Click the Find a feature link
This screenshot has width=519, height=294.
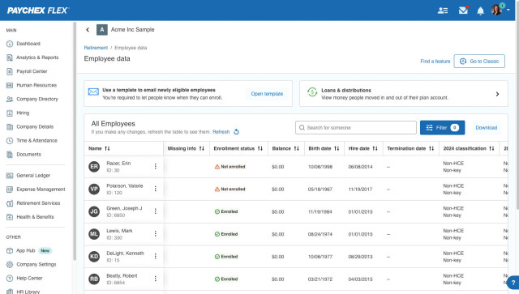435,62
